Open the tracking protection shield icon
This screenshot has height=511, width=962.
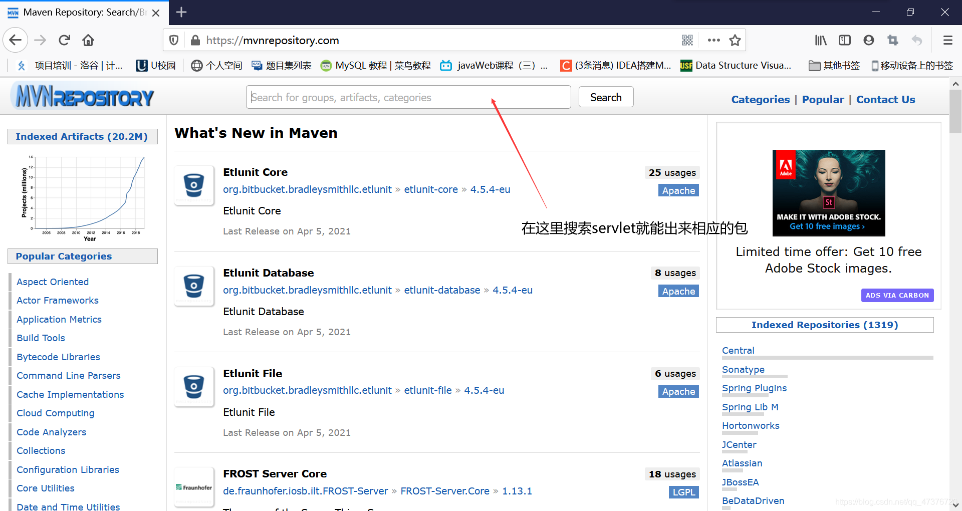174,40
